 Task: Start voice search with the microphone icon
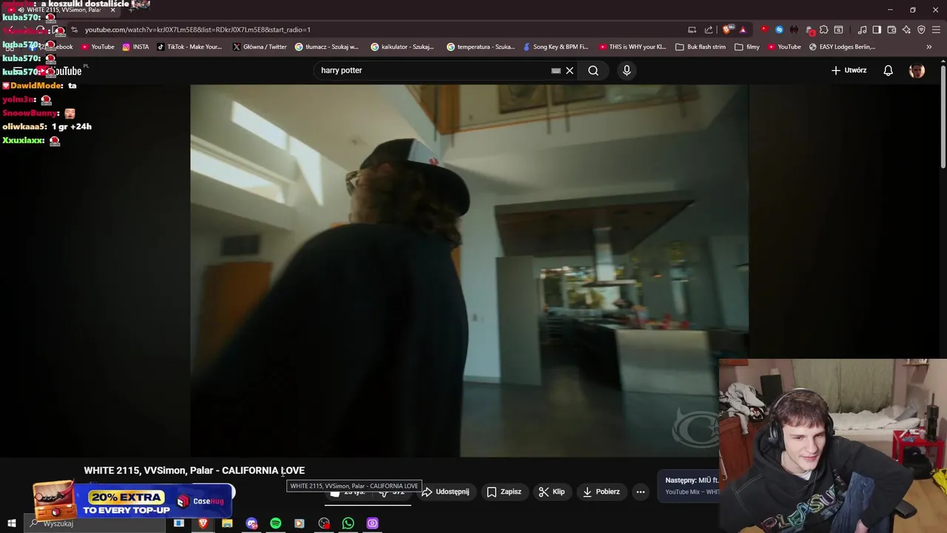point(627,70)
